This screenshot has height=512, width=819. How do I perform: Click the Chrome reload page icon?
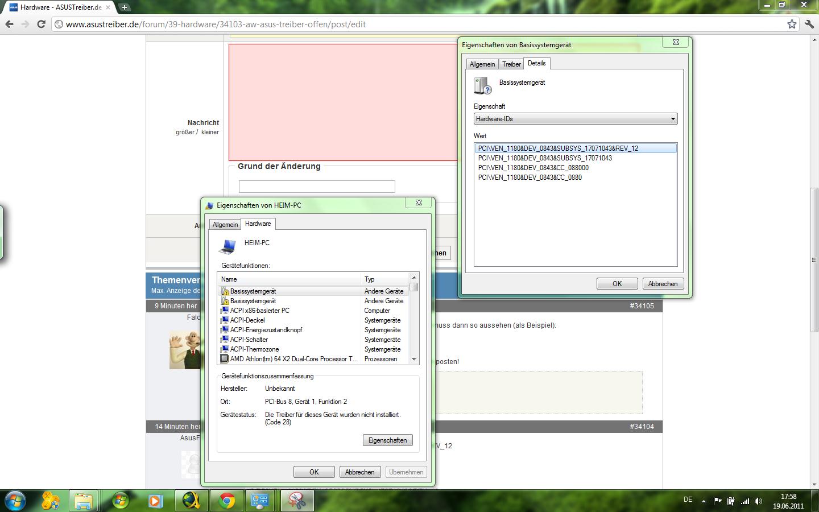tap(41, 24)
